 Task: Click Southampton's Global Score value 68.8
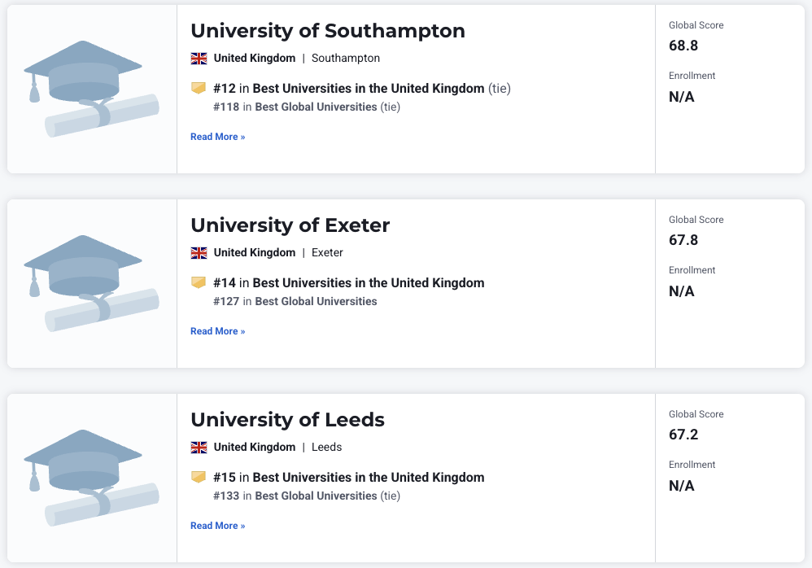(x=683, y=46)
